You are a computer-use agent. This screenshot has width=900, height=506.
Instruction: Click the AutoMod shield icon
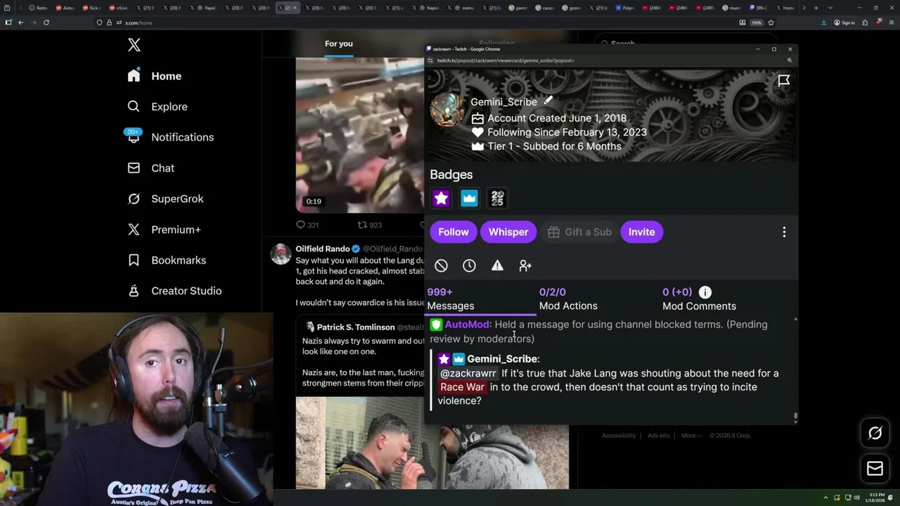pyautogui.click(x=436, y=325)
